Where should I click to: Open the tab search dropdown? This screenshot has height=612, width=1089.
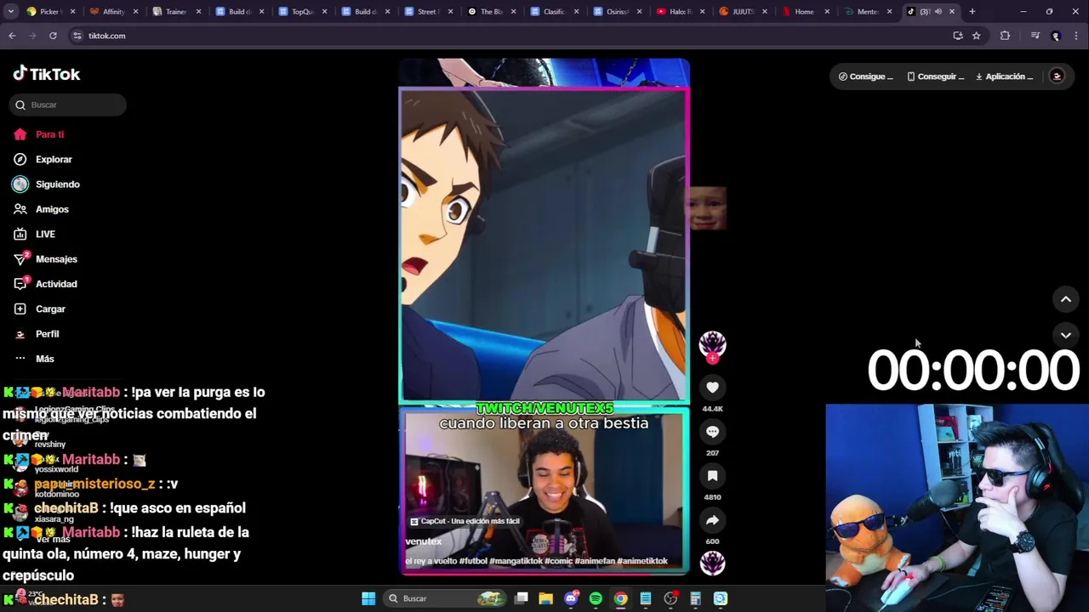click(x=11, y=12)
